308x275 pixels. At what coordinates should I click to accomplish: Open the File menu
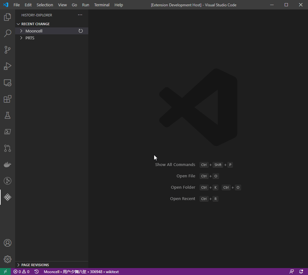pyautogui.click(x=16, y=5)
